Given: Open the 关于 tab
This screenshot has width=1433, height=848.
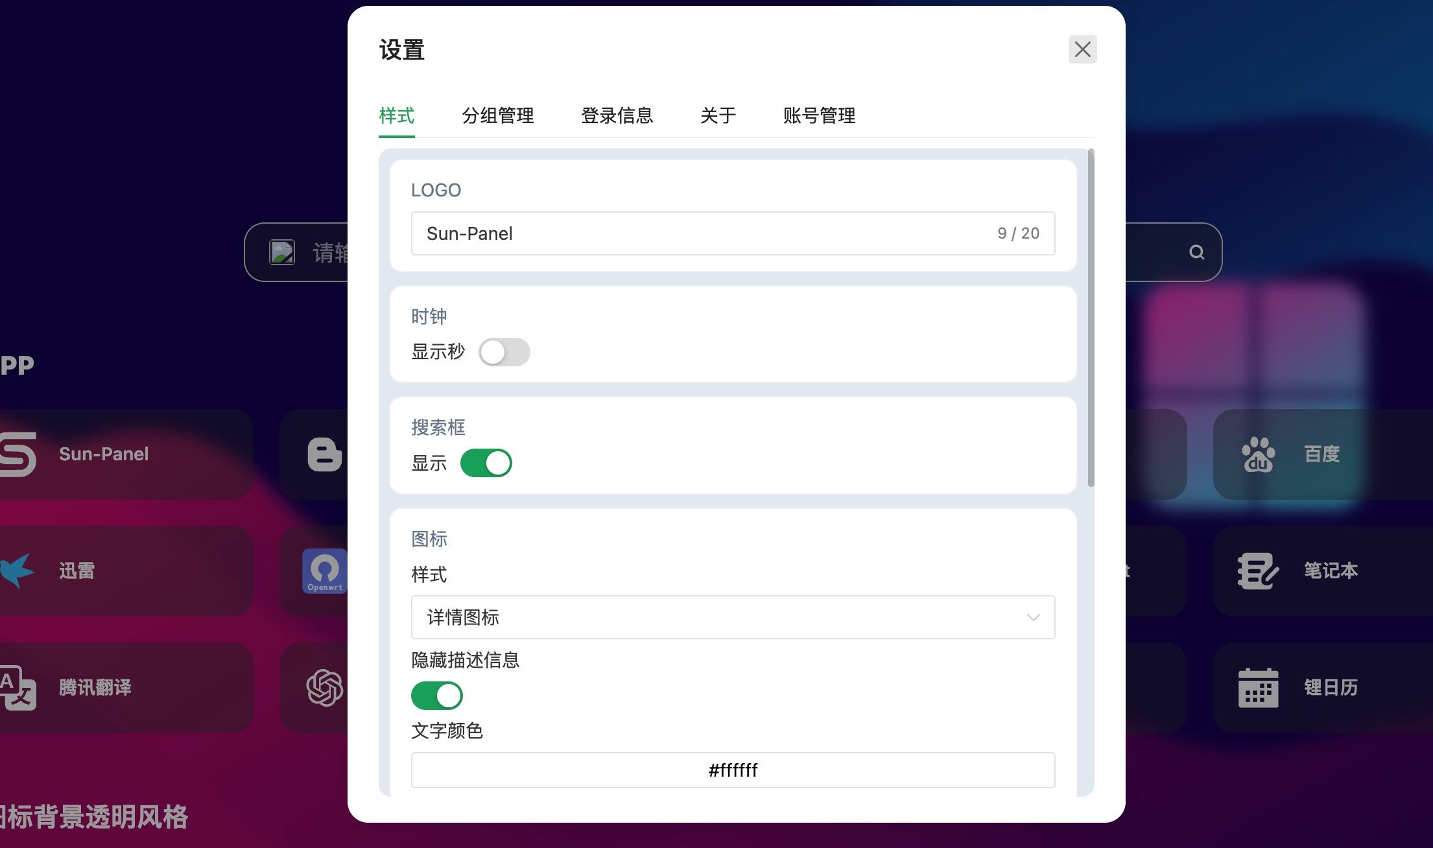Looking at the screenshot, I should tap(718, 115).
